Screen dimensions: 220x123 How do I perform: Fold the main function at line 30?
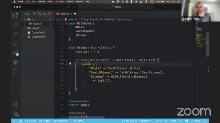66,117
